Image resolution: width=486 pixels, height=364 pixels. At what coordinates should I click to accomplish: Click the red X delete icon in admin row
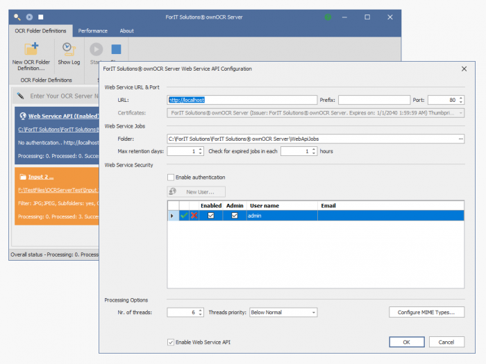click(194, 216)
